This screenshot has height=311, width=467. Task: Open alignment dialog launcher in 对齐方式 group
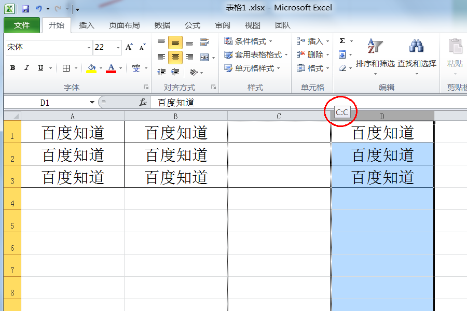[x=214, y=87]
